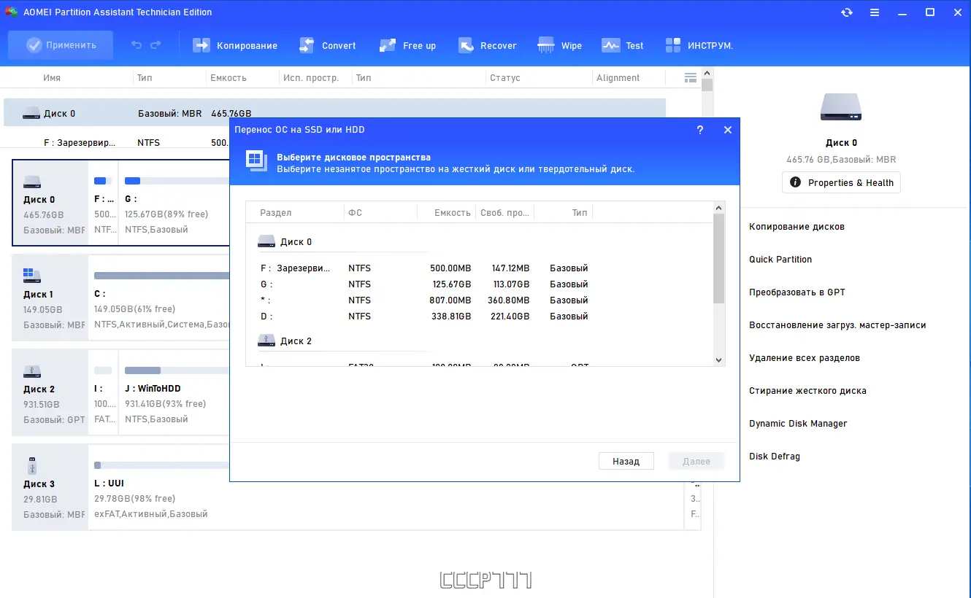Viewport: 971px width, 598px height.
Task: Launch the Free up tool
Action: point(408,45)
